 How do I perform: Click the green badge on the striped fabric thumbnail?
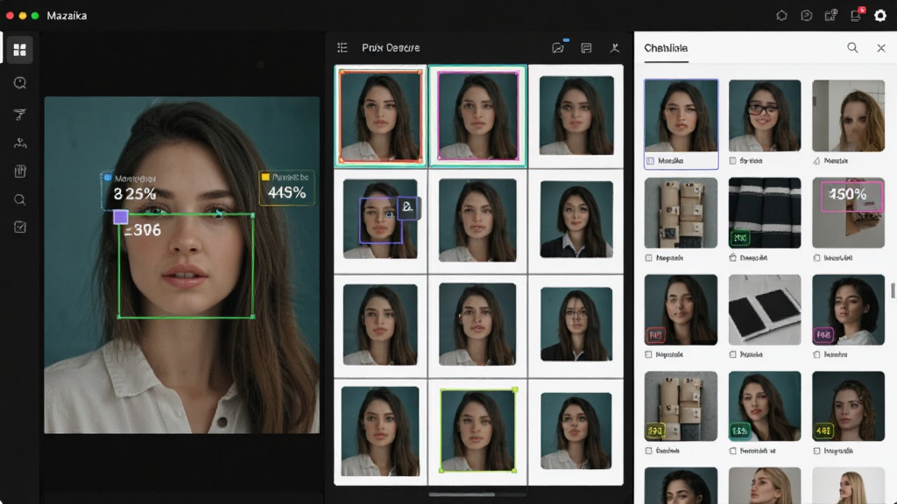click(740, 238)
